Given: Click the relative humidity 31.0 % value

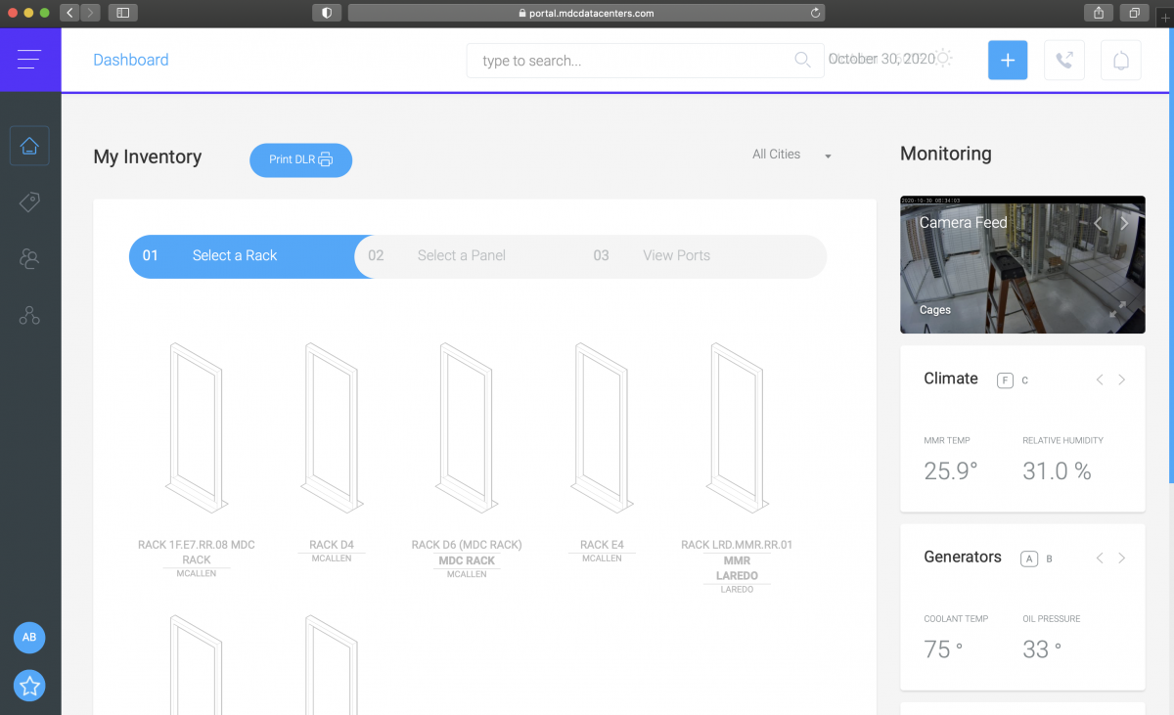Looking at the screenshot, I should [1057, 471].
